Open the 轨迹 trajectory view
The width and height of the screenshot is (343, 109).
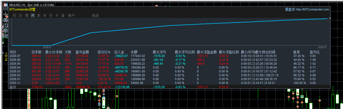[95, 15]
